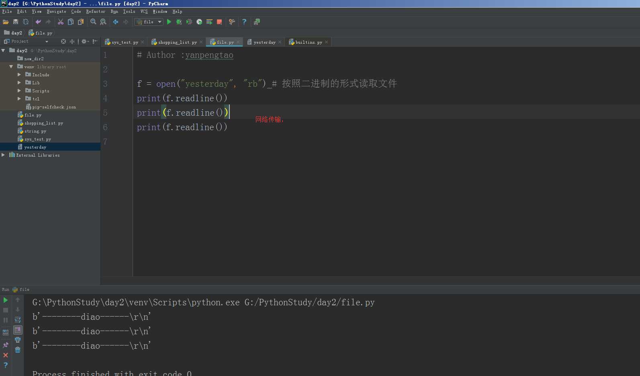
Task: Toggle scroll to end in Run console
Action: (18, 330)
